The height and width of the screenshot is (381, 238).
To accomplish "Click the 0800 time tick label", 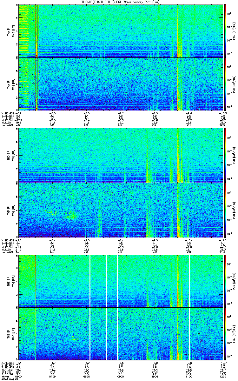I will [87, 376].
